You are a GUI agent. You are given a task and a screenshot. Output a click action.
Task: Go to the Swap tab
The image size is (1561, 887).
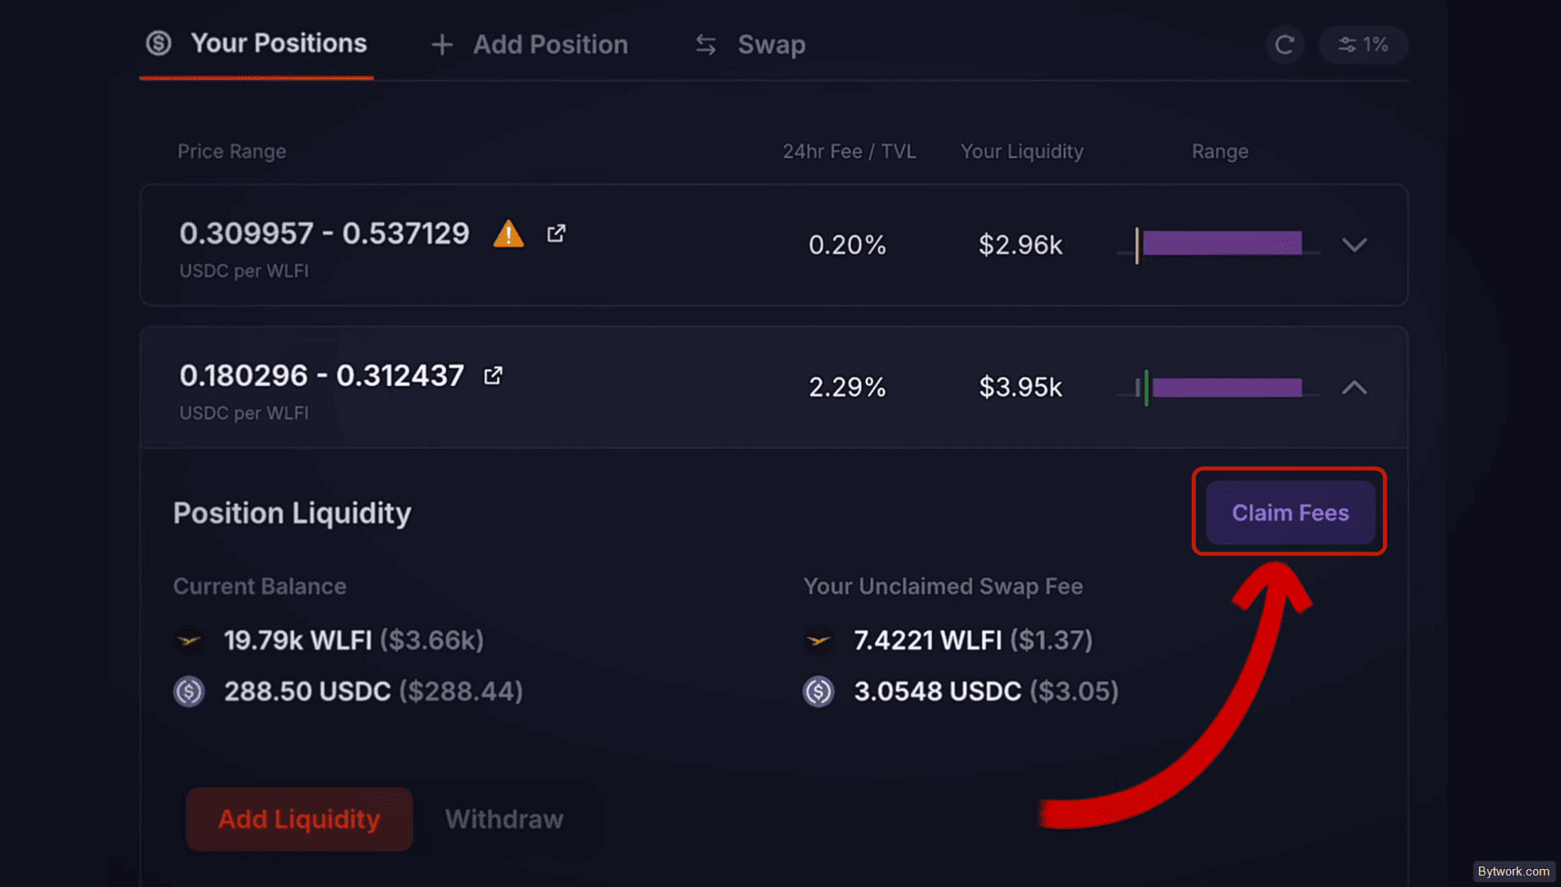(x=750, y=44)
